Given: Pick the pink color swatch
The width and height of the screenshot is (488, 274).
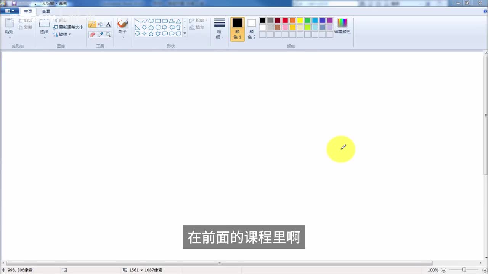Looking at the screenshot, I should [285, 27].
